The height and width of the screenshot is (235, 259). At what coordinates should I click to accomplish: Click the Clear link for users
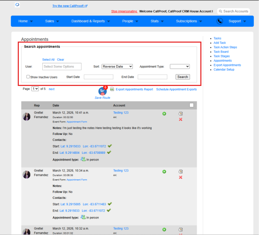pyautogui.click(x=60, y=60)
